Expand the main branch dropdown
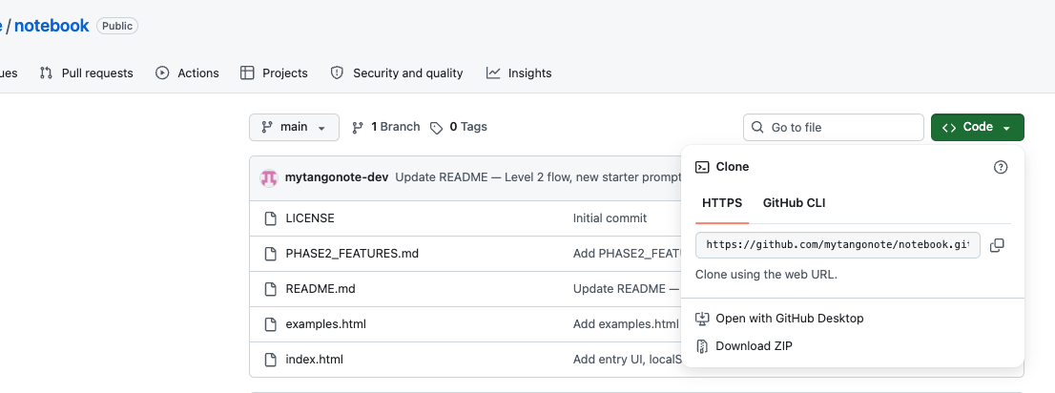1055x393 pixels. (x=294, y=127)
